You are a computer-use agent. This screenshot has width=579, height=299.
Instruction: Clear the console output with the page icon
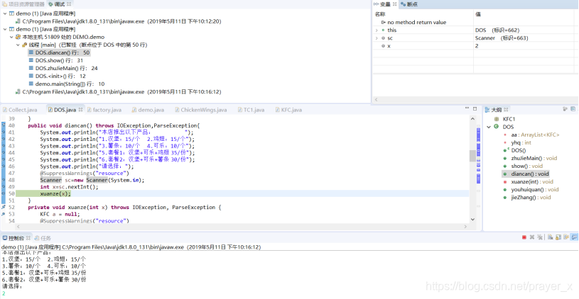coord(550,237)
